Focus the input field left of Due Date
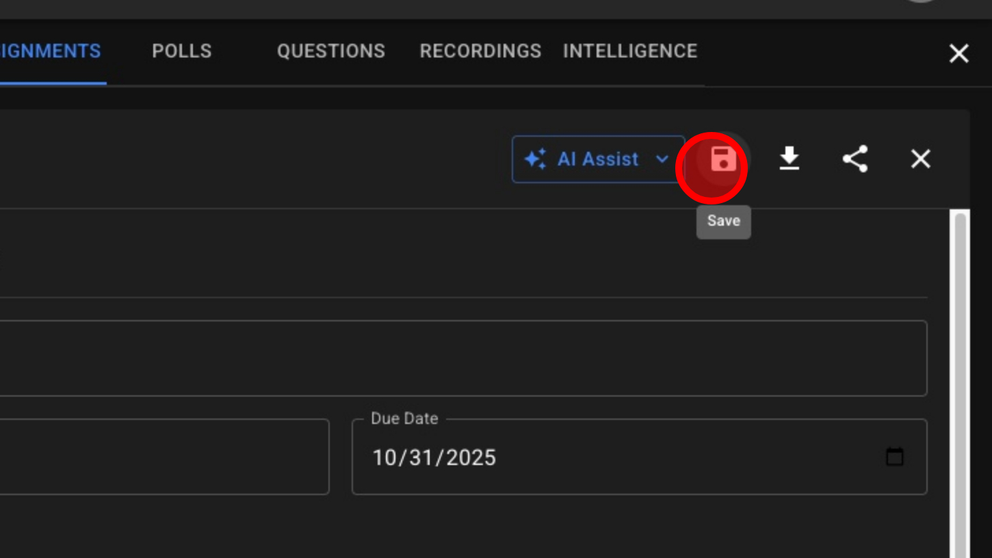This screenshot has height=558, width=992. click(164, 457)
